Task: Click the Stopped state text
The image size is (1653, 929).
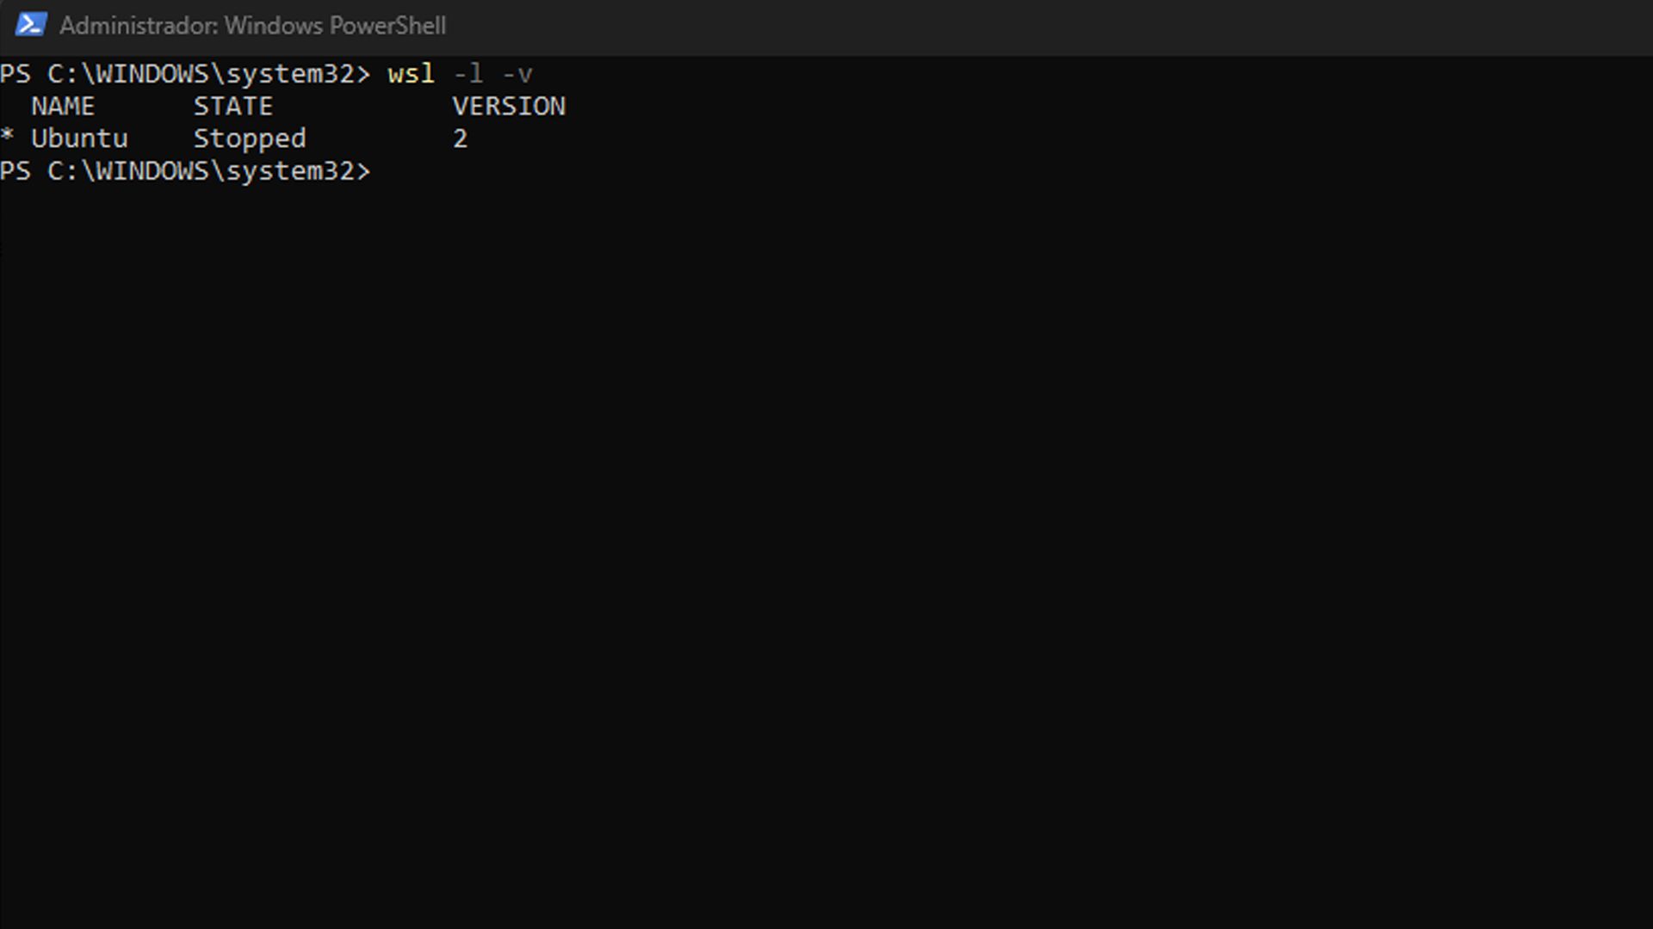Action: (250, 138)
